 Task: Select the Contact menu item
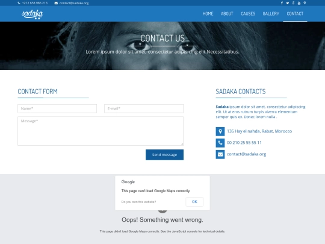(295, 14)
